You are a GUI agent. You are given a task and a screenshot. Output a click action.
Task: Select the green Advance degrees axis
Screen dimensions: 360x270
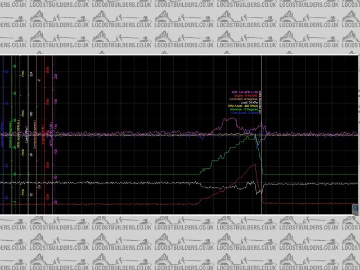pyautogui.click(x=12, y=135)
